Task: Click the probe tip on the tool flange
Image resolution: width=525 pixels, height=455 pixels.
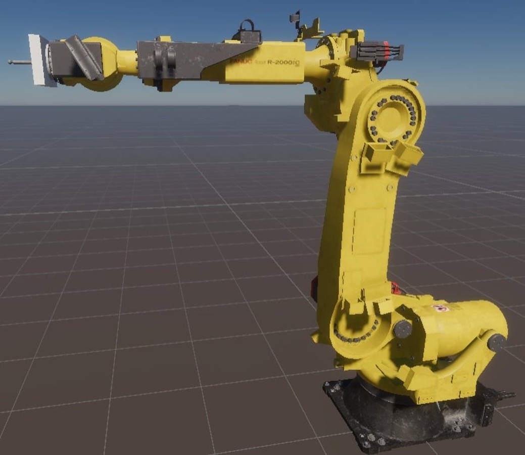Action: (x=11, y=62)
